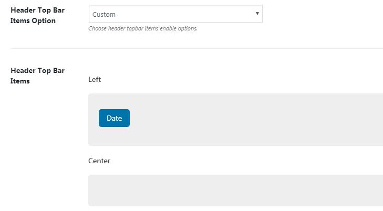Select the Custom value text in the combo box
Screen dimensions: 383x211
click(x=104, y=15)
